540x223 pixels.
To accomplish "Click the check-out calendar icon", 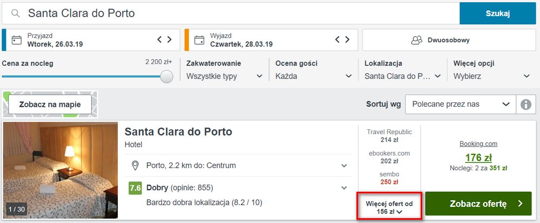I will (199, 40).
